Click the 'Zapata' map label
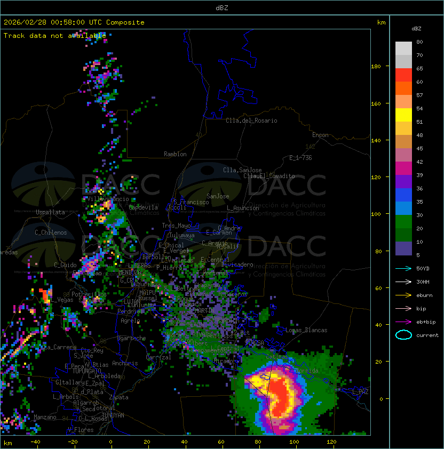Screen dimensions: 444x449 click(118, 397)
